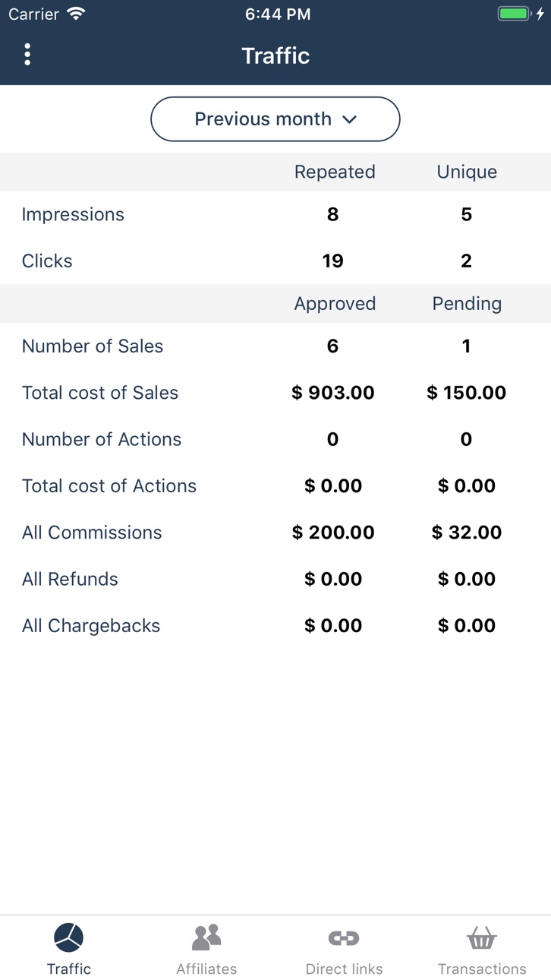Tap the Pending column header
The image size is (551, 980).
tap(467, 303)
